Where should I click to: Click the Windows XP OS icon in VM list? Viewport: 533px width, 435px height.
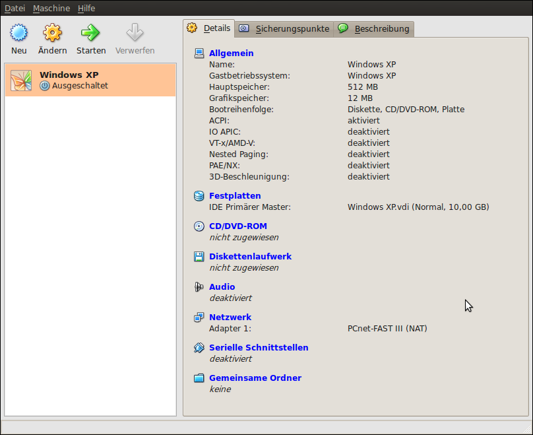pos(21,81)
